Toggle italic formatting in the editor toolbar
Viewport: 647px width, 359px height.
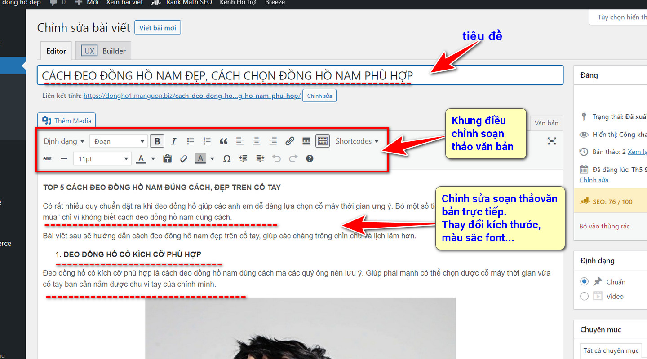(x=174, y=141)
